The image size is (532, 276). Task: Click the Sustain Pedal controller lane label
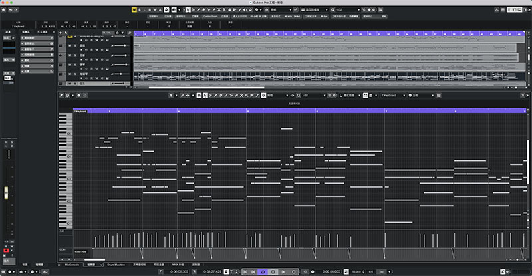(x=80, y=252)
